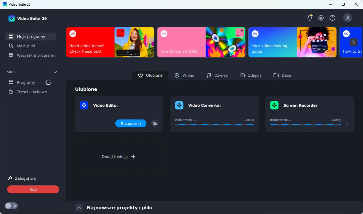Advance the banner carousel with the arrow

[x=353, y=42]
